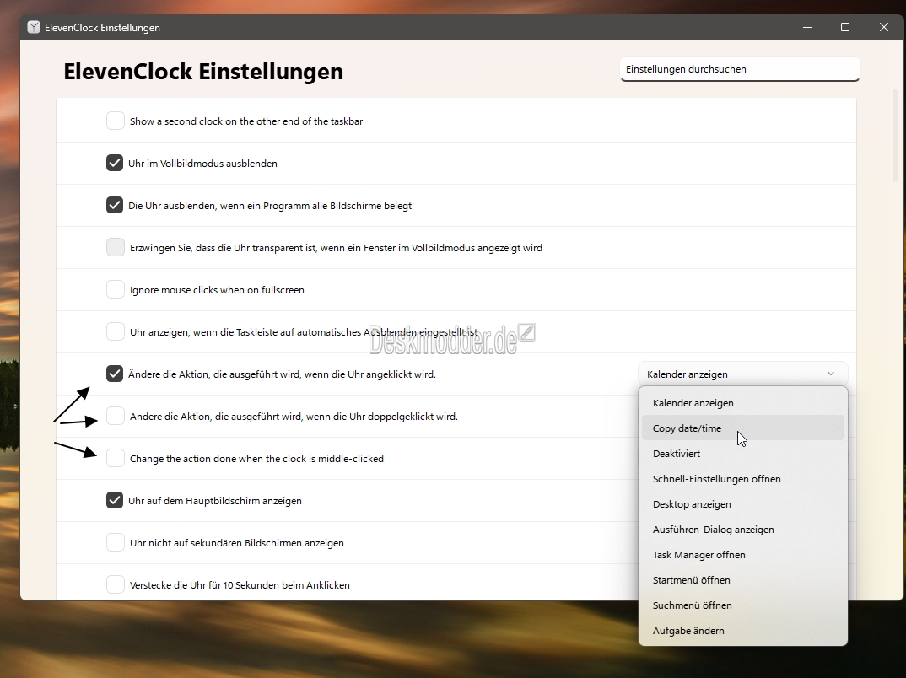Tick 'Ignore mouse clicks when on fullscreen'
The width and height of the screenshot is (906, 678).
click(x=116, y=289)
